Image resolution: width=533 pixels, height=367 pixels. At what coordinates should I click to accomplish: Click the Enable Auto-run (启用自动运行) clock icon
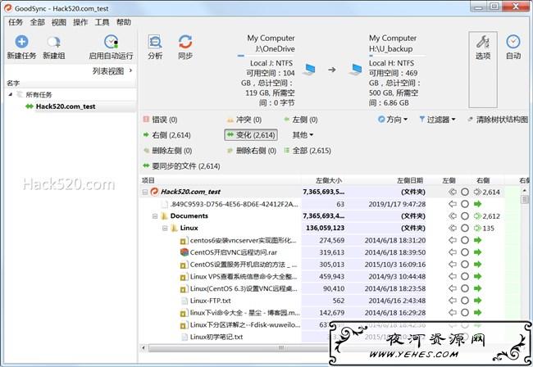pos(112,42)
